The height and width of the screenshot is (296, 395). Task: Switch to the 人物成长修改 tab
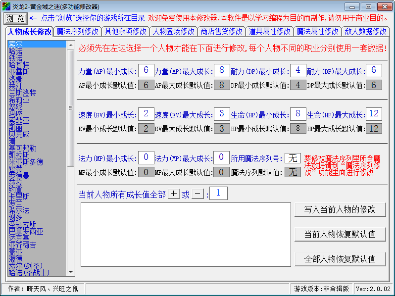point(30,32)
